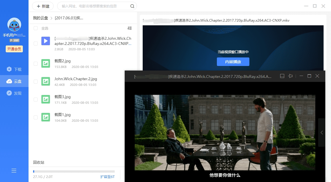Screen dimensions: 331x182
Task: Click the video file play icon
Action: [46, 41]
